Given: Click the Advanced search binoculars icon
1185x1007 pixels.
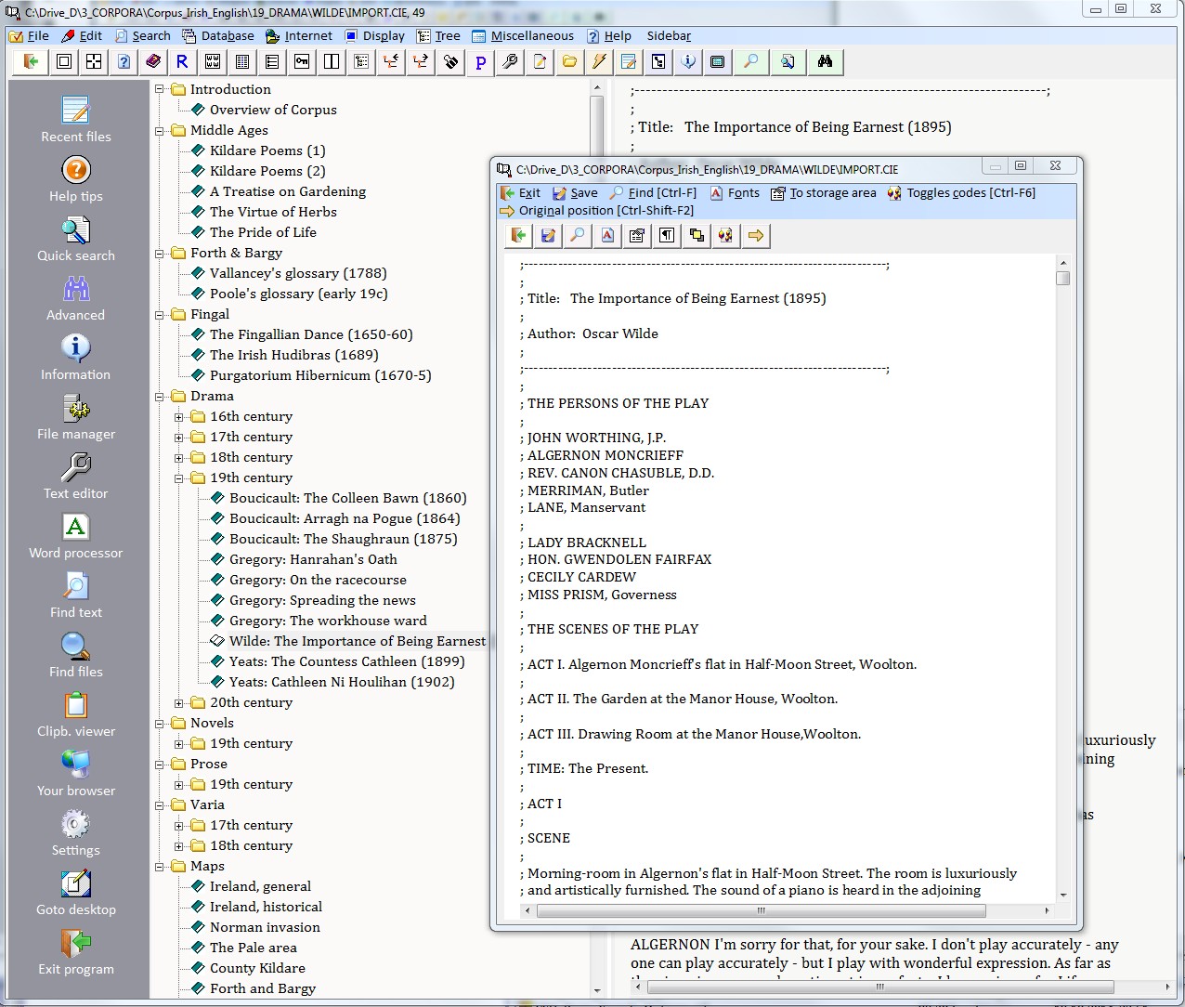Looking at the screenshot, I should (x=75, y=290).
